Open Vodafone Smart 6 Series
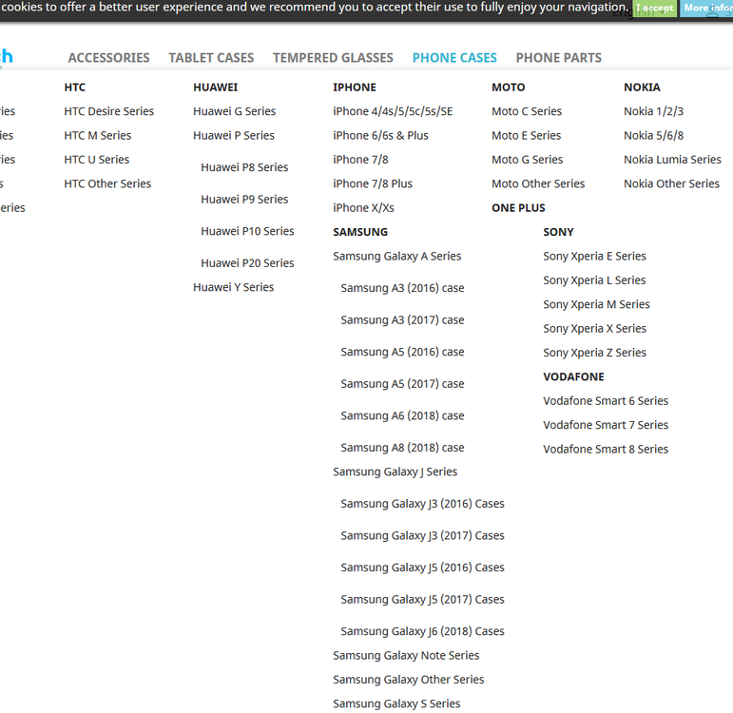733x713 pixels. click(x=606, y=401)
